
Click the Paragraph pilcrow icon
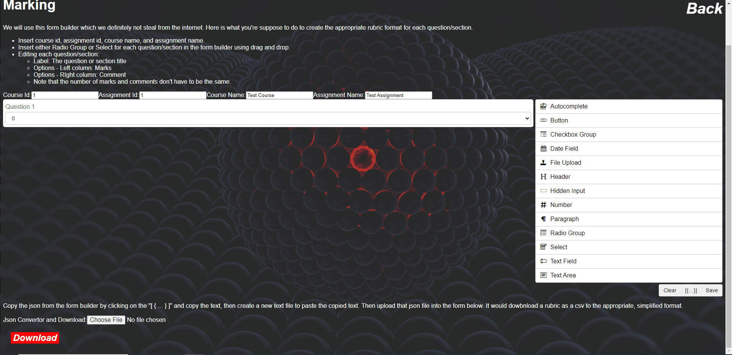543,219
